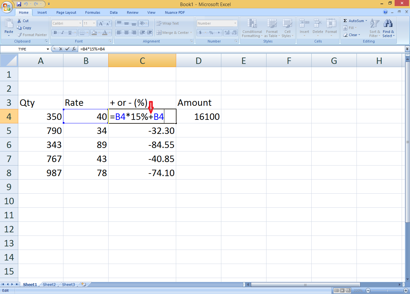Click AutoSum sigma icon
The width and height of the screenshot is (410, 294).
coord(345,21)
